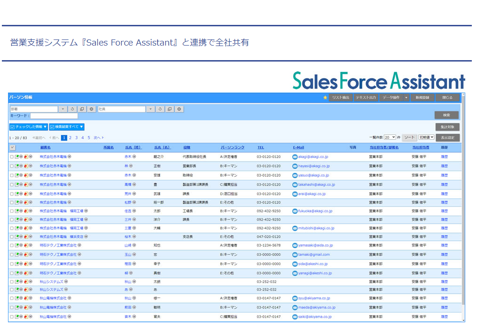Open the 社員 dropdown arrow
Screen dimensions: 477x334
(150, 109)
